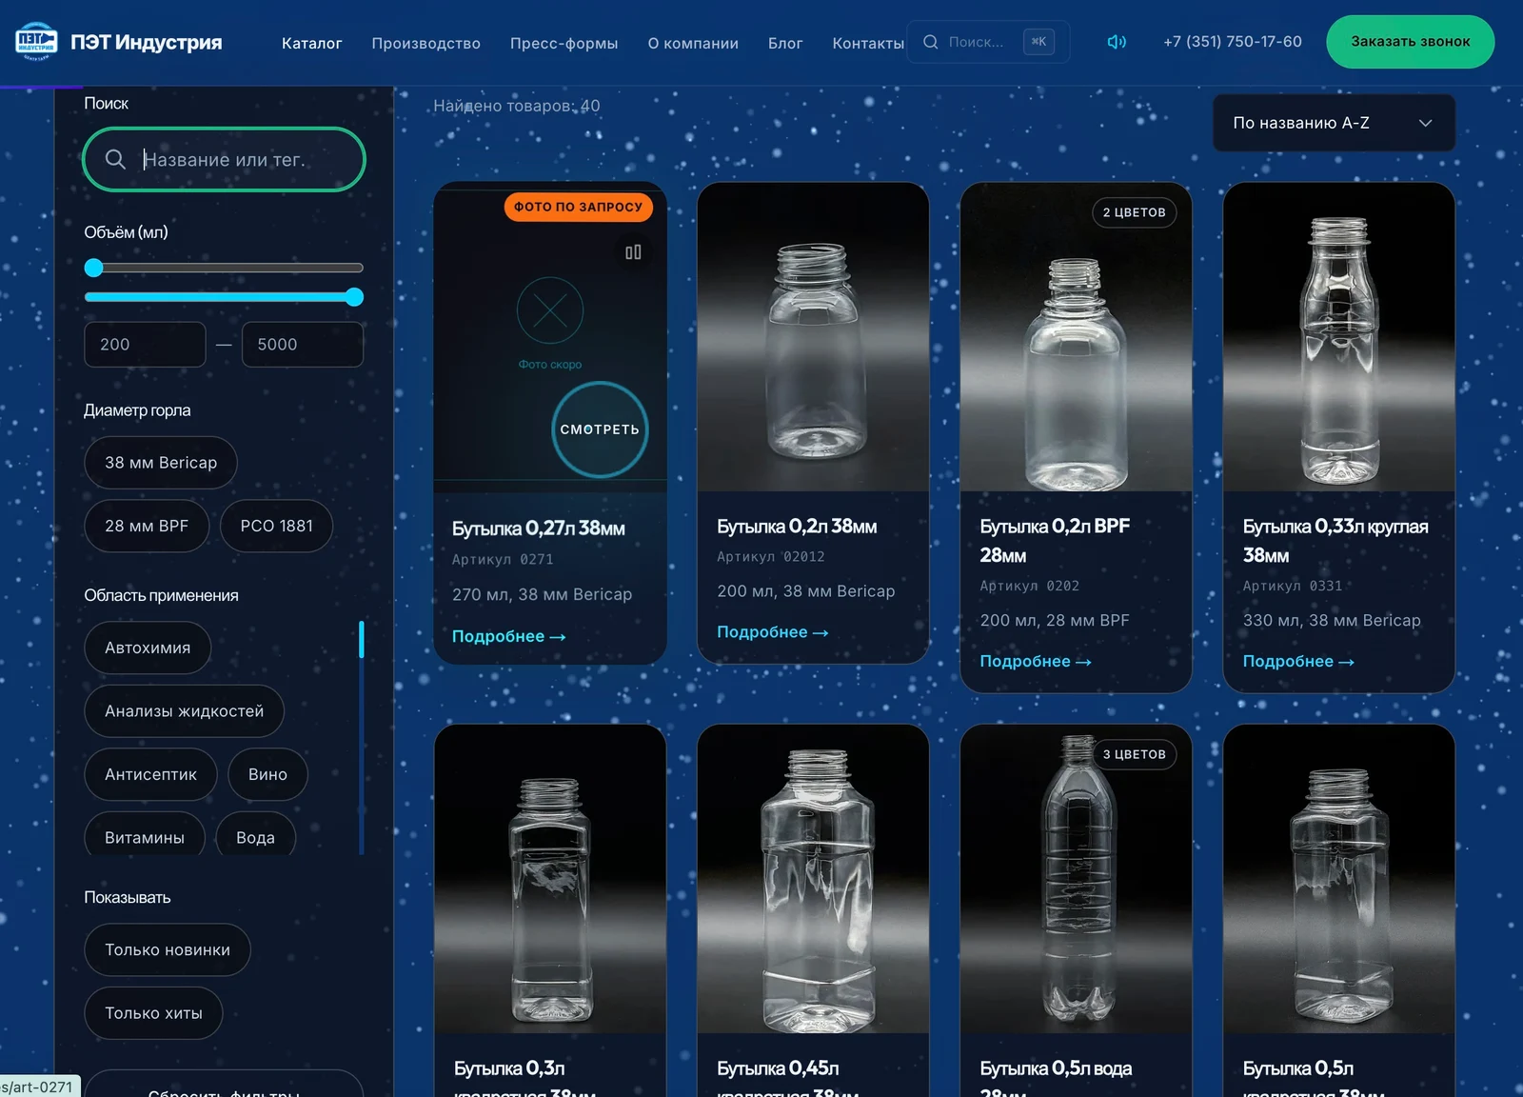Open the По названию A-Z sort dropdown
Viewport: 1523px width, 1097px height.
coord(1334,123)
